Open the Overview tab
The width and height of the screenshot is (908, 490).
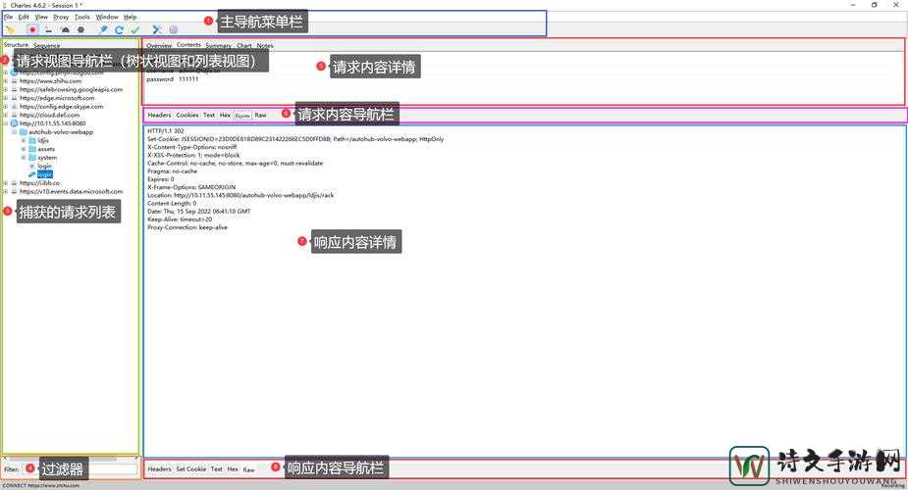pyautogui.click(x=159, y=45)
